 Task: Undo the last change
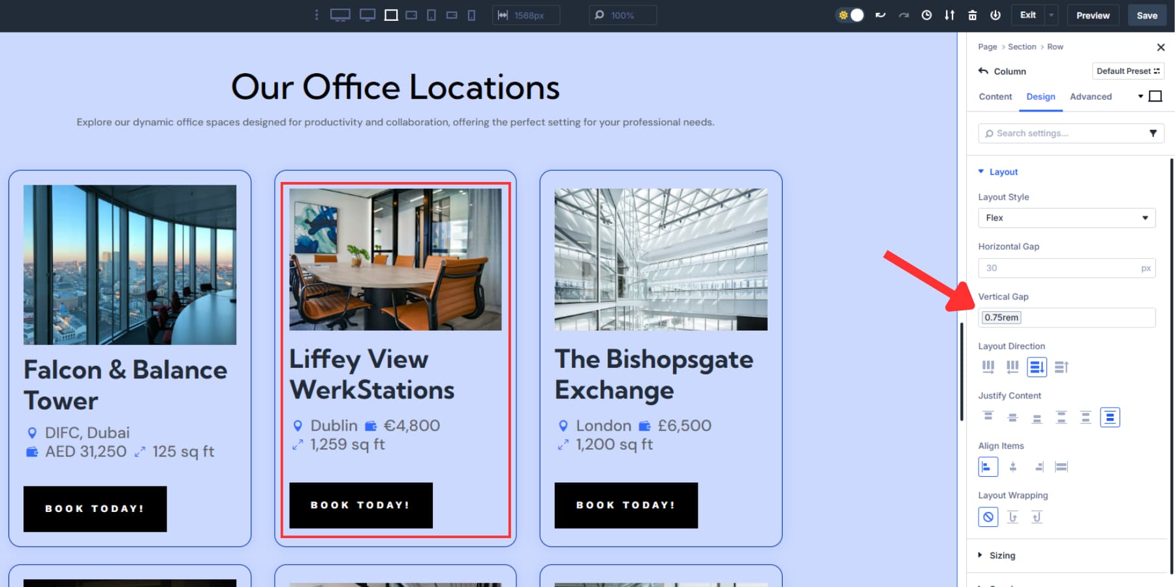click(x=881, y=14)
